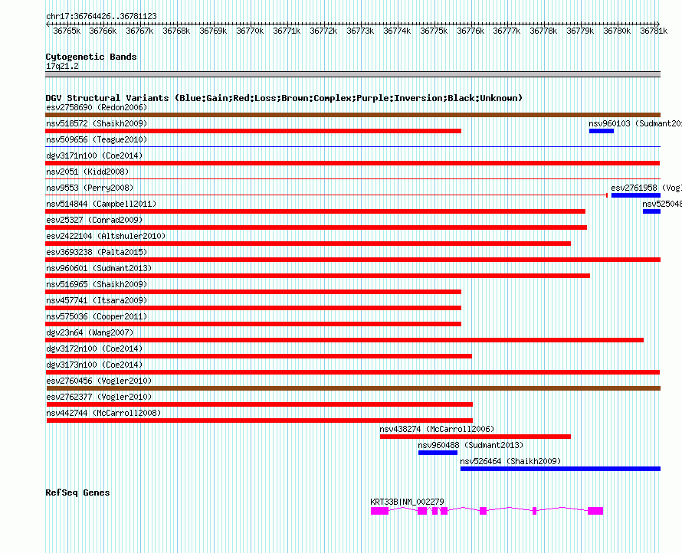The image size is (682, 553).
Task: Open the DGV Structural Variants track title
Action: coord(284,98)
